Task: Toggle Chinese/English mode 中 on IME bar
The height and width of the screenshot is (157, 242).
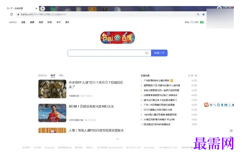Action: pos(211,105)
